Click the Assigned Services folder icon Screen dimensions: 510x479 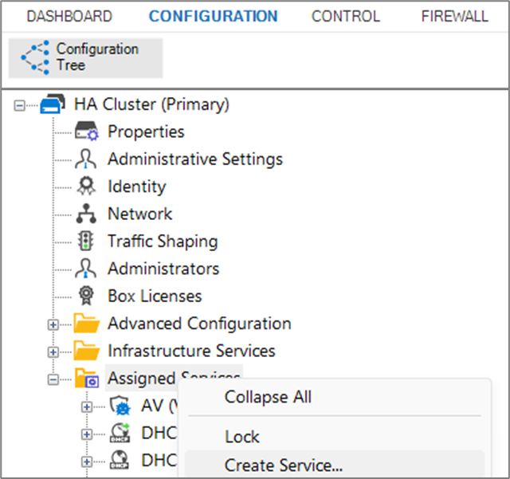point(86,379)
